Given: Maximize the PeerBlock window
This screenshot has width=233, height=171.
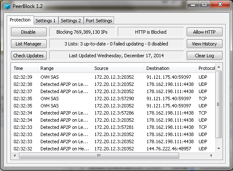Looking at the screenshot, I should pyautogui.click(x=204, y=5).
